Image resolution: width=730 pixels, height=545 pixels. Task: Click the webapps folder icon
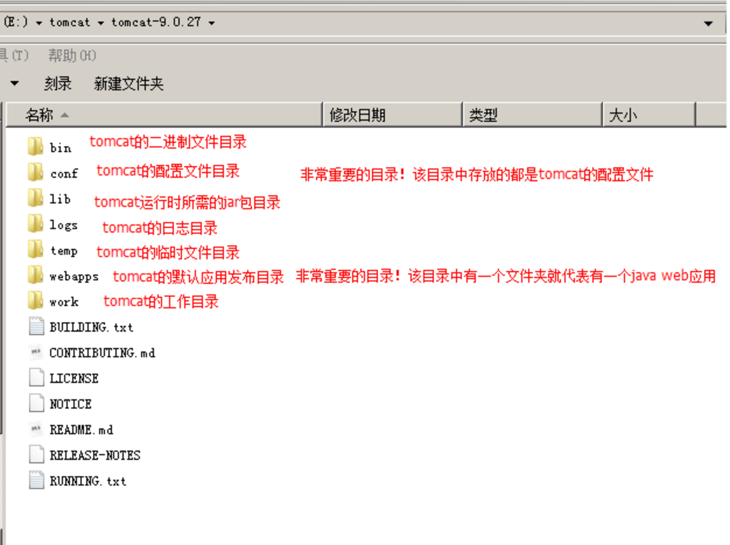click(x=36, y=275)
